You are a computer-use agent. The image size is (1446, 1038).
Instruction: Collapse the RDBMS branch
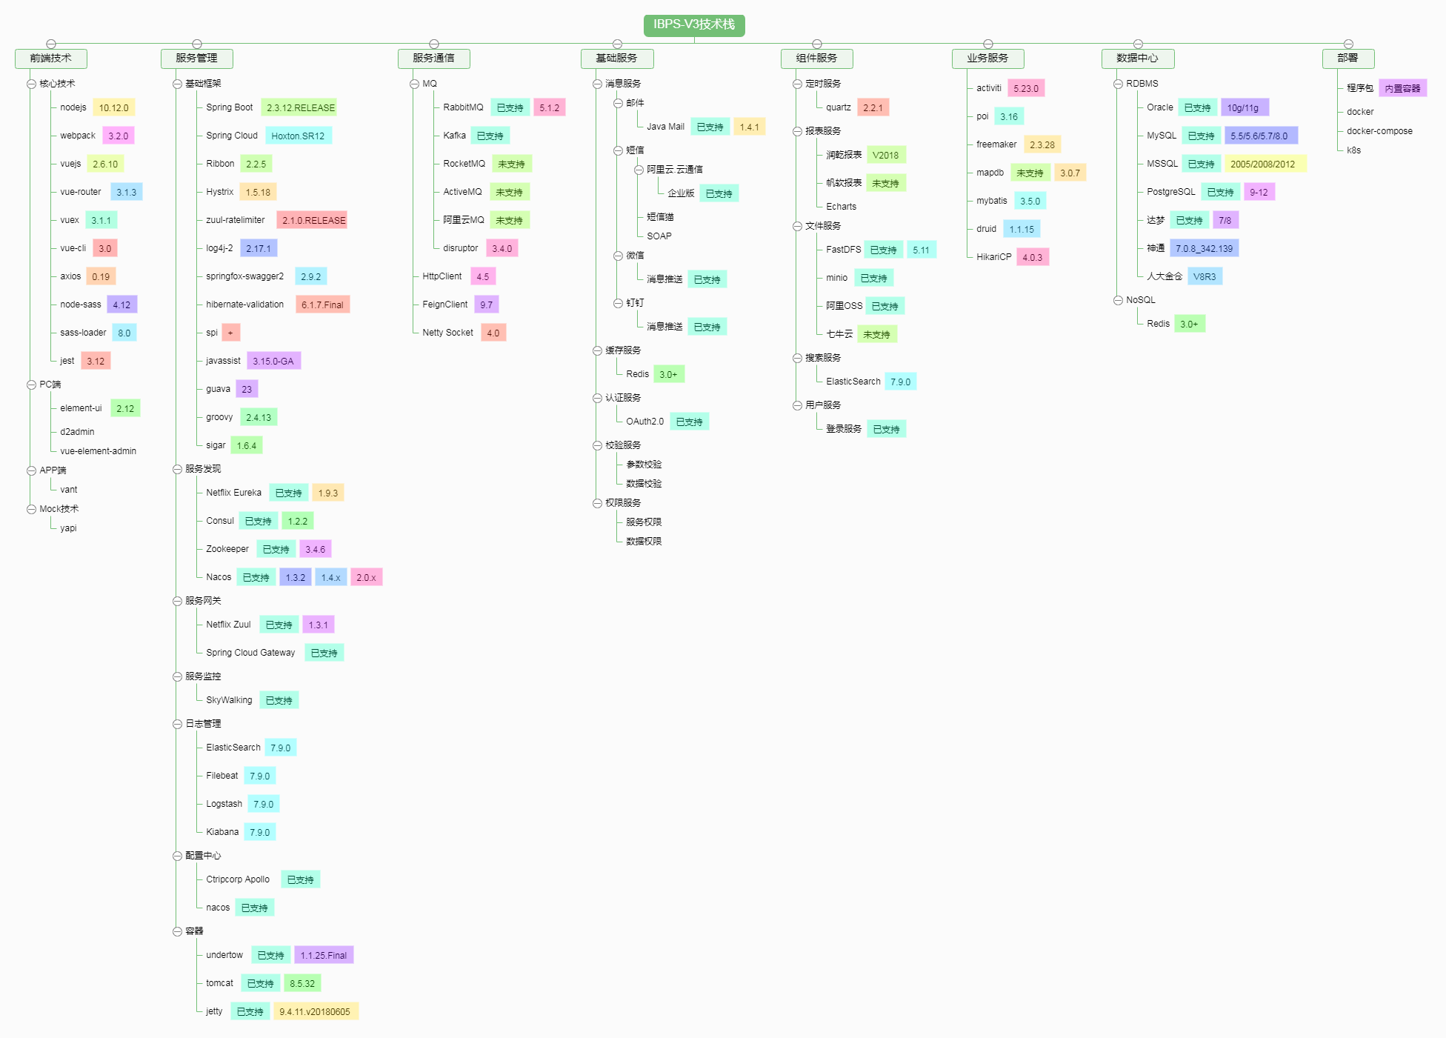[x=1119, y=84]
